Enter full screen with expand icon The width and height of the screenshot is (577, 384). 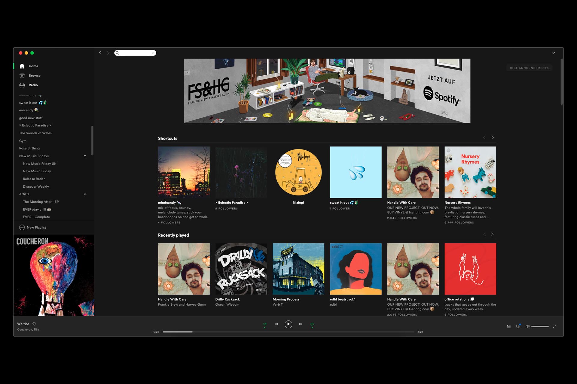click(554, 326)
